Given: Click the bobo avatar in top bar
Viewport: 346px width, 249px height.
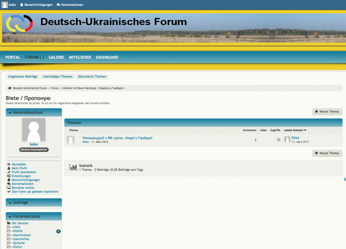Looking at the screenshot, I should coord(5,5).
